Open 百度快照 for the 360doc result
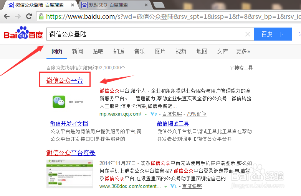 pos(192,186)
